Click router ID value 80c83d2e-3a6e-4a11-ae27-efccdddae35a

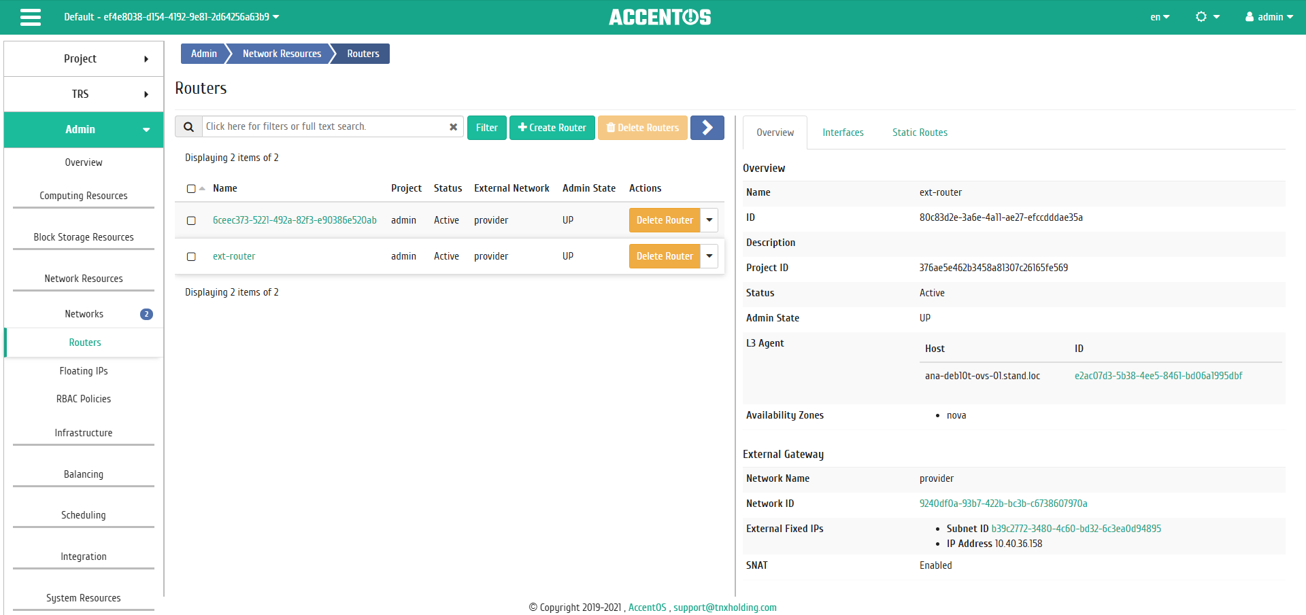pos(1001,217)
